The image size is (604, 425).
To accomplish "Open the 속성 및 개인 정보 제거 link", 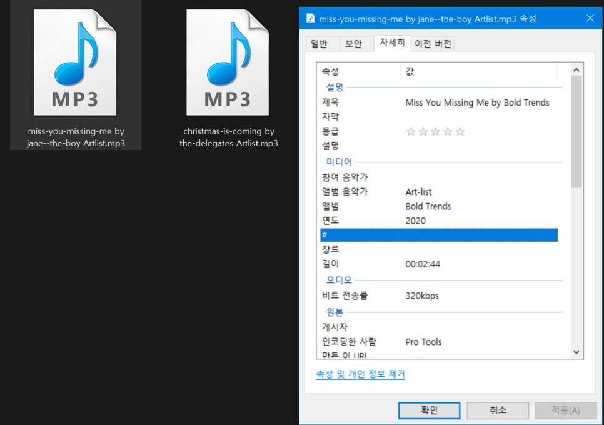I will pos(361,374).
